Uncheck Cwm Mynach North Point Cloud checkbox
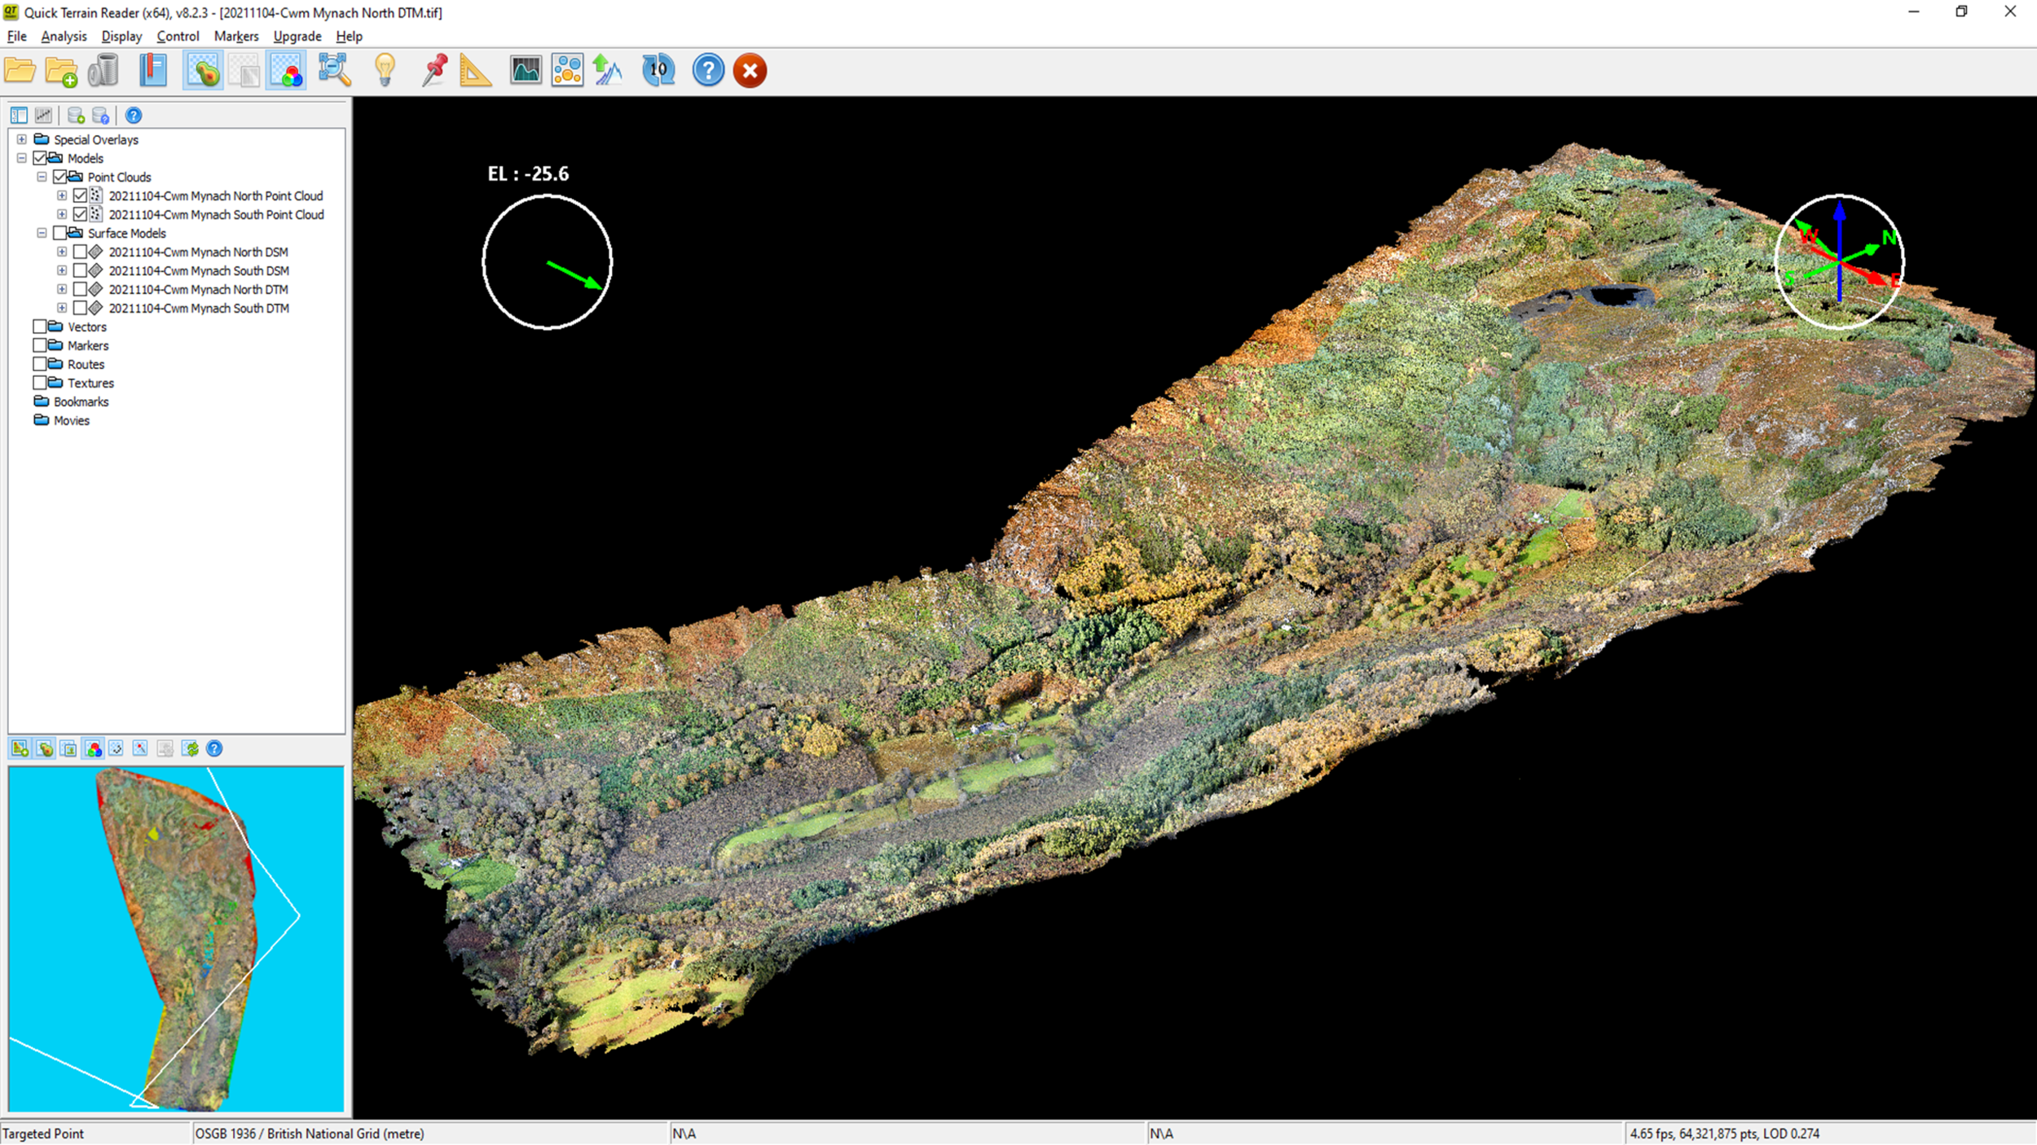The image size is (2037, 1145). [80, 195]
